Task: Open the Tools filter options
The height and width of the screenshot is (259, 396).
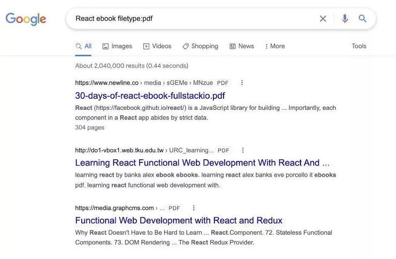Action: coord(359,46)
